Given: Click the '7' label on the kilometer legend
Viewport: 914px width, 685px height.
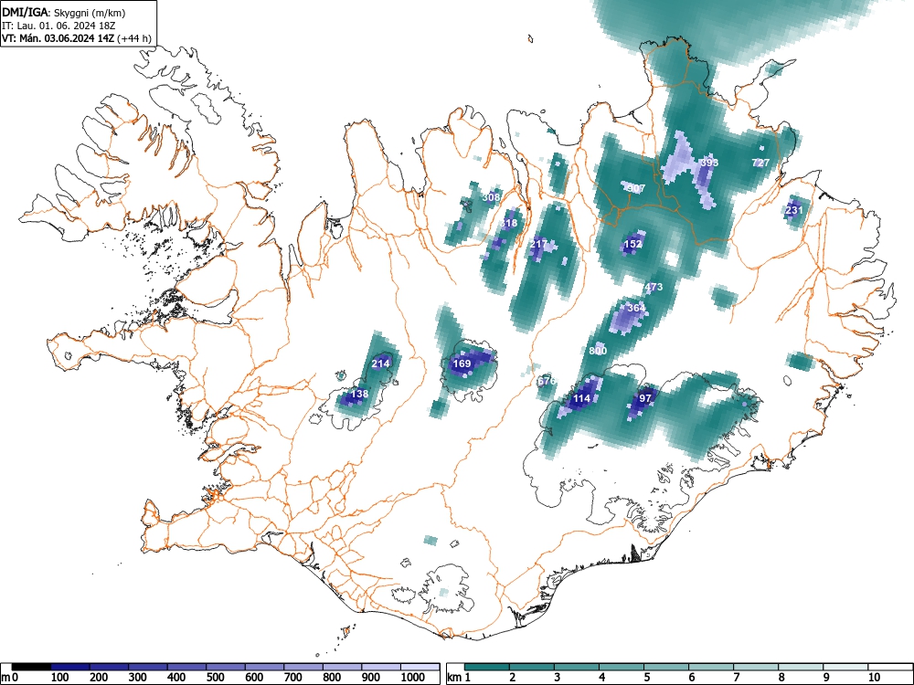Looking at the screenshot, I should tap(736, 678).
